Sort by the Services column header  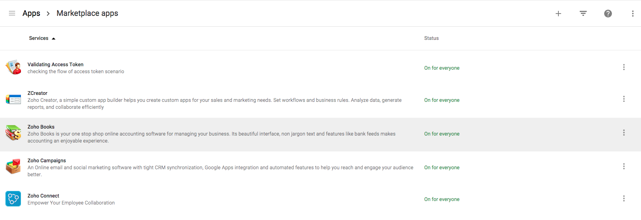coord(39,38)
